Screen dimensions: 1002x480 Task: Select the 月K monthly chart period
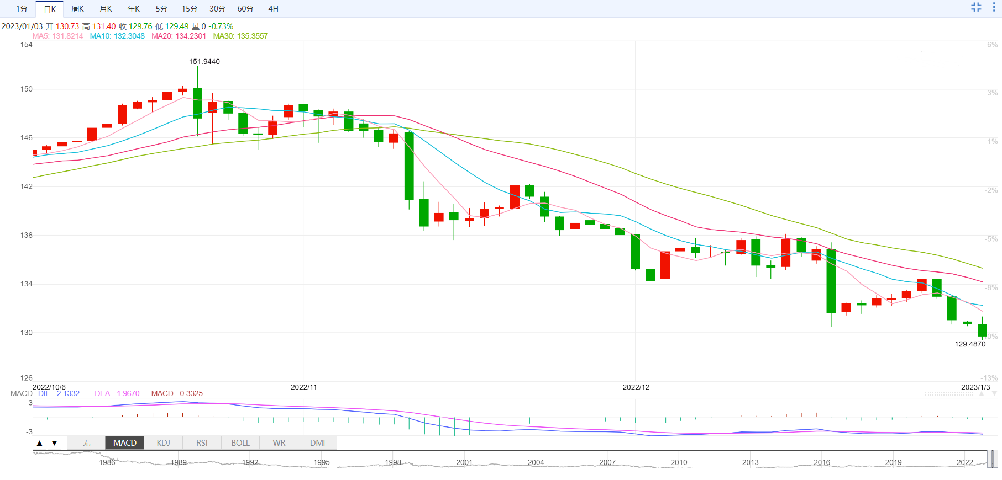106,9
